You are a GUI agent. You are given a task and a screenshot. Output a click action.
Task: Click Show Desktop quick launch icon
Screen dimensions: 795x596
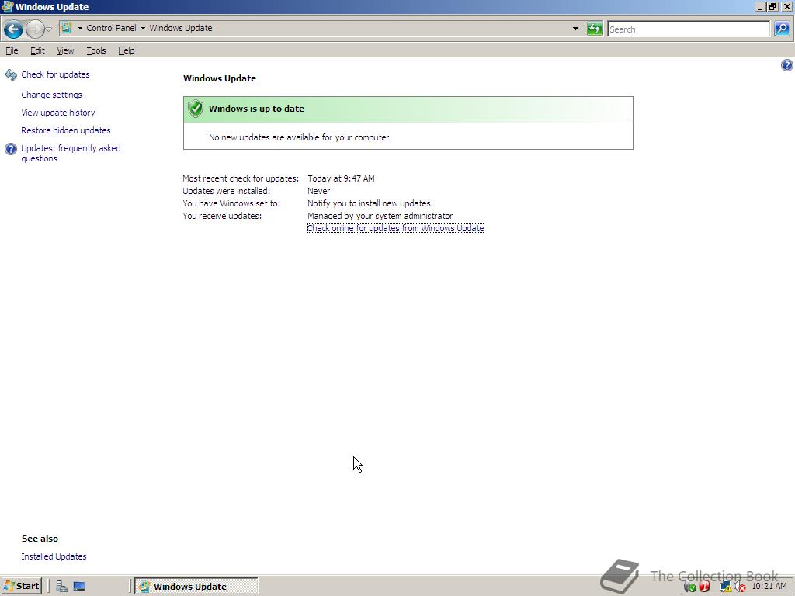click(x=79, y=587)
